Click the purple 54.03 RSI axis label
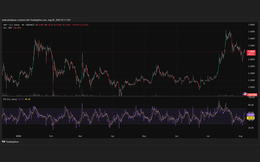 251,115
